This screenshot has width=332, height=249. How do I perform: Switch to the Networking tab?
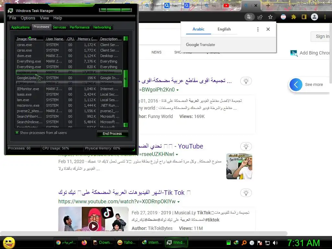pyautogui.click(x=102, y=27)
